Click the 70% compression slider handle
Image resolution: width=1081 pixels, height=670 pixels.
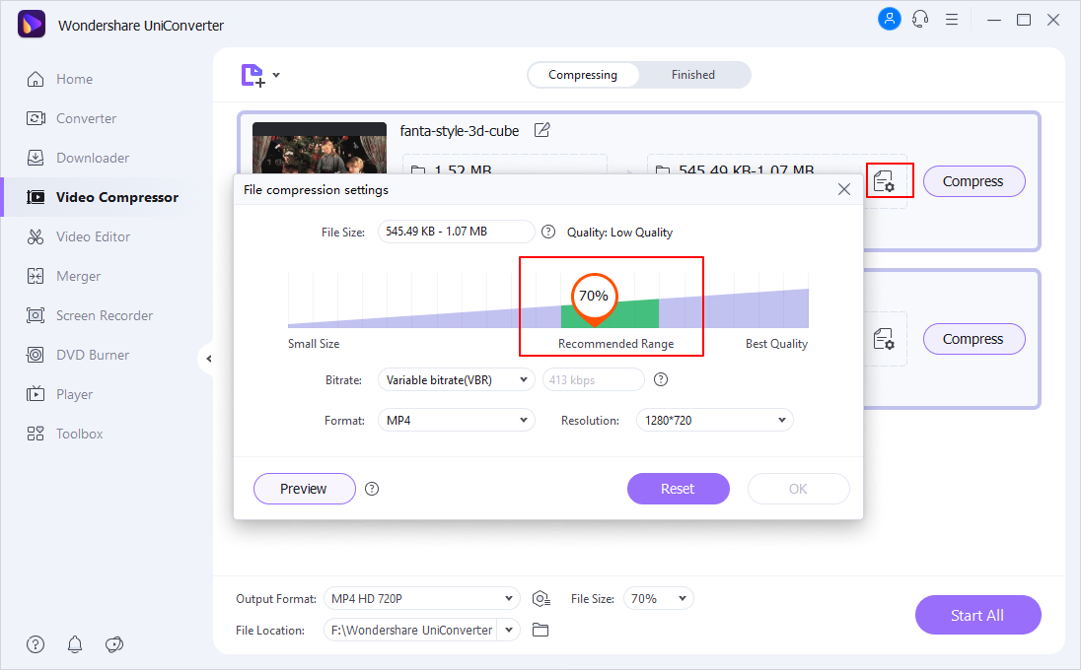594,299
